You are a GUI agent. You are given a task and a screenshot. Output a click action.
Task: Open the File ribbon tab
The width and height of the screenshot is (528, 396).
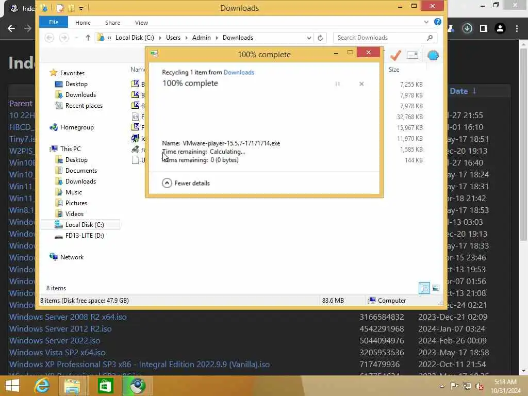click(x=54, y=22)
